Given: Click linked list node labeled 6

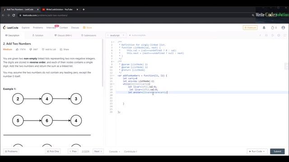Looking at the screenshot, I should [47, 121].
